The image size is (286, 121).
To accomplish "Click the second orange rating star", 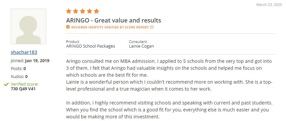I will tap(75, 11).
